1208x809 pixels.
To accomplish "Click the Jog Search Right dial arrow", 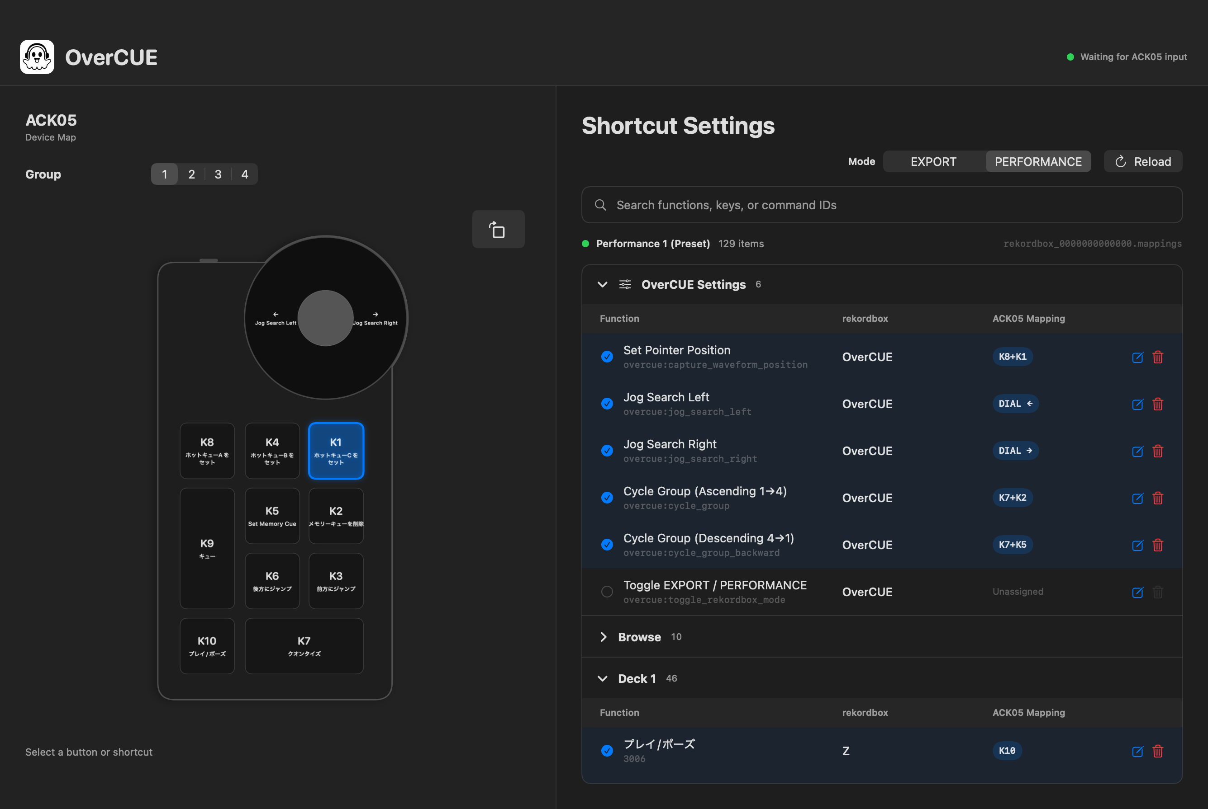I will pos(376,314).
